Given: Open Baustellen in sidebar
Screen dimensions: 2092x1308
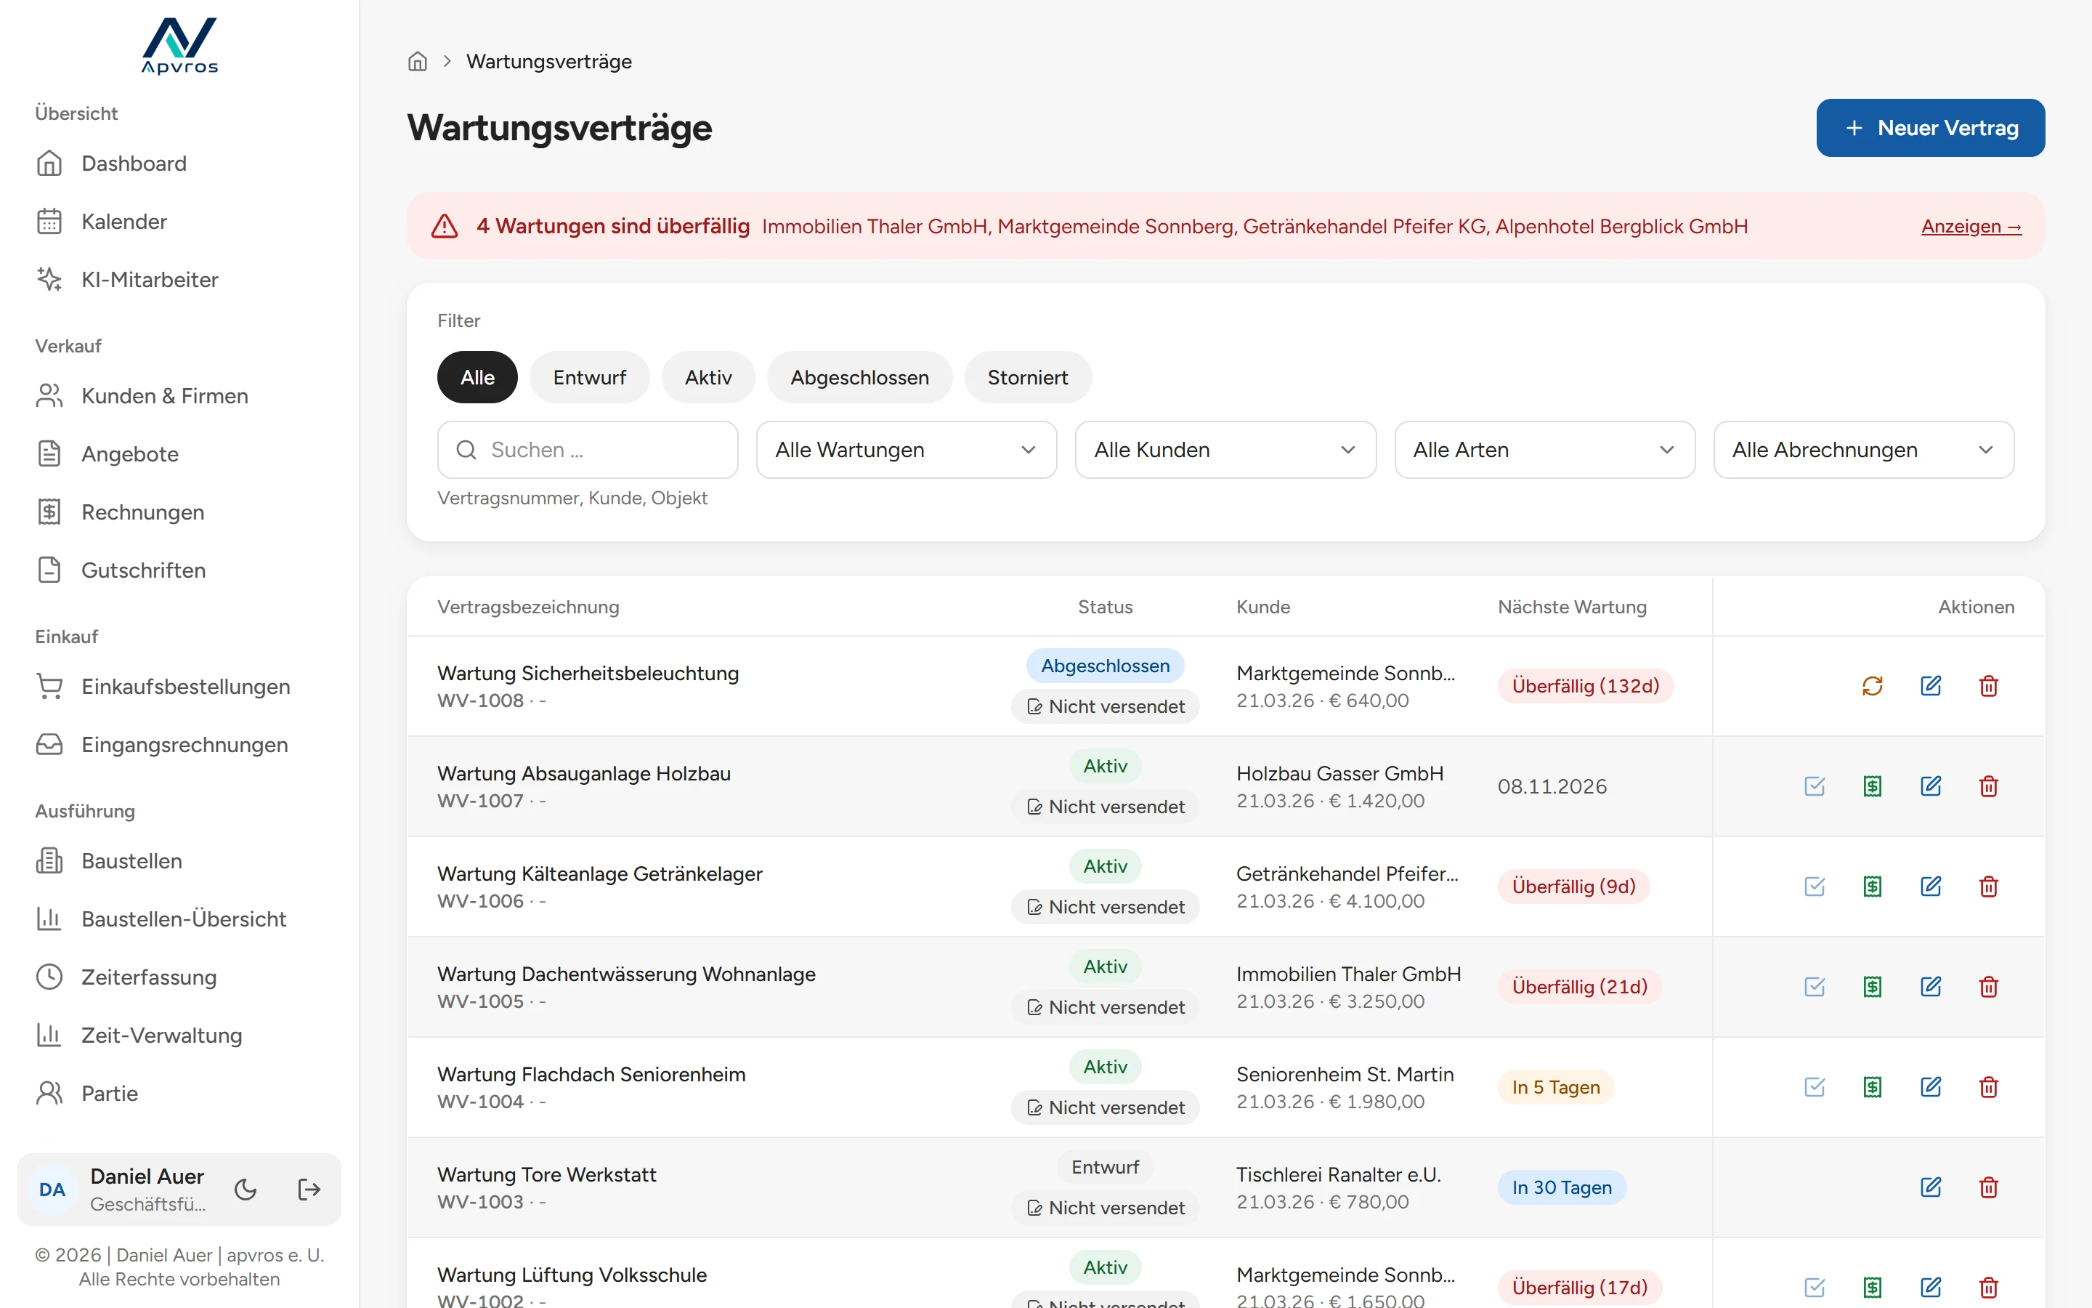Looking at the screenshot, I should pos(180,861).
